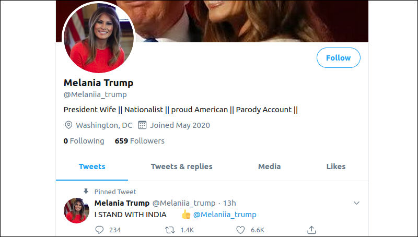Viewport: 418px width, 237px height.
Task: Click the @Melaniia_trump mention in tweet
Action: (x=225, y=215)
